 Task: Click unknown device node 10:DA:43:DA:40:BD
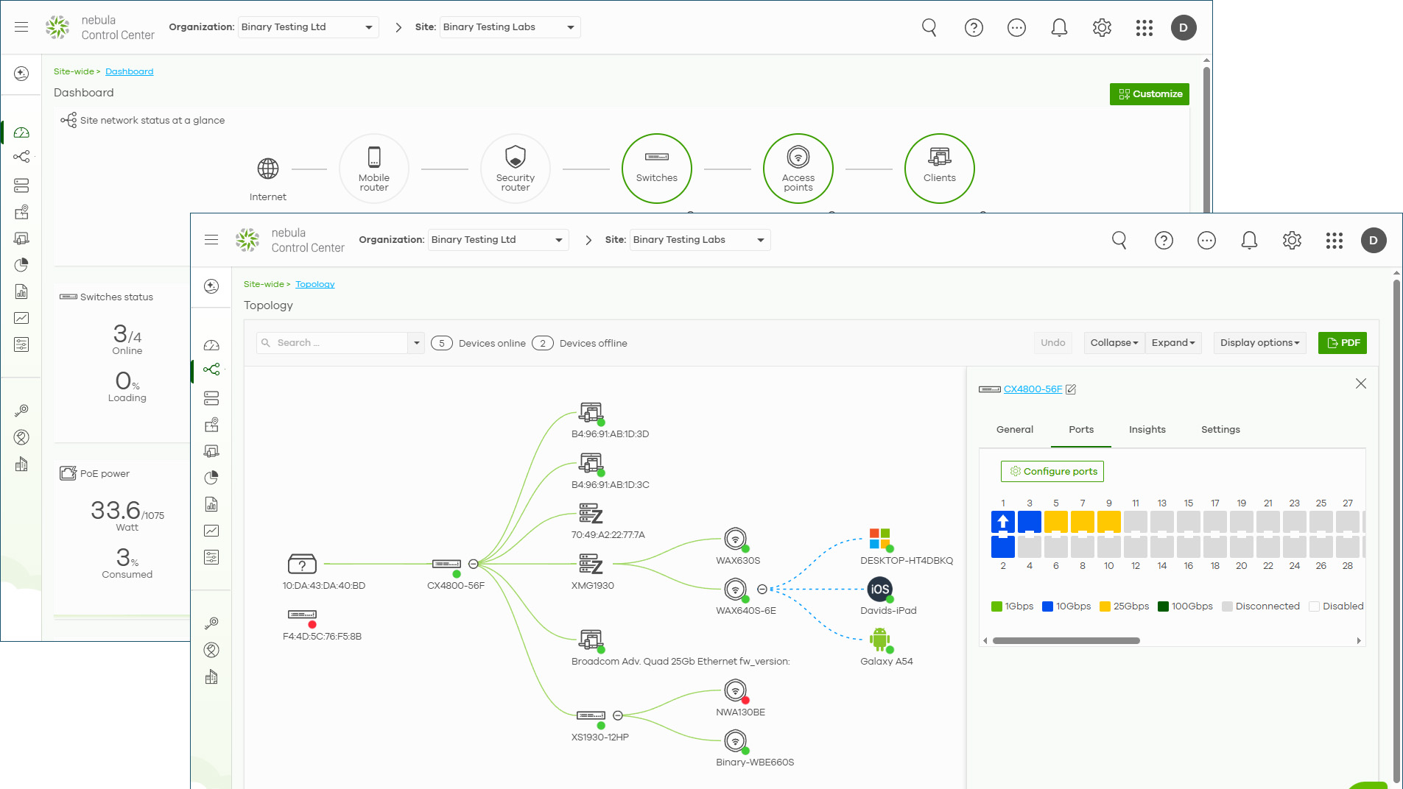click(302, 564)
